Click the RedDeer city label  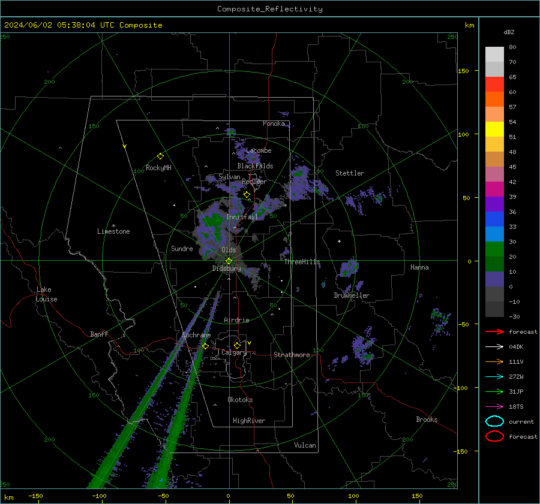pyautogui.click(x=254, y=182)
